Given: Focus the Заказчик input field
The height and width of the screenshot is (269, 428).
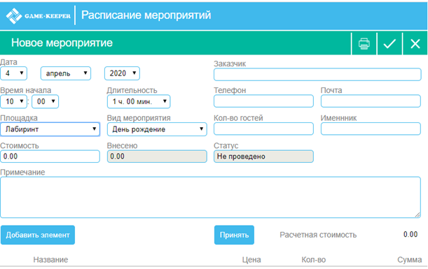Looking at the screenshot, I should pos(317,74).
